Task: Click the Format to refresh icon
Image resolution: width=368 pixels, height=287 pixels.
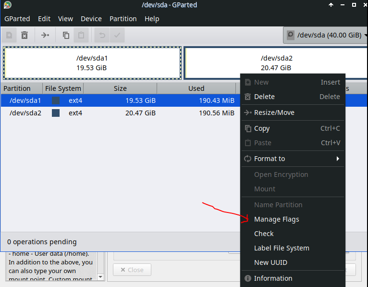Action: click(x=247, y=159)
